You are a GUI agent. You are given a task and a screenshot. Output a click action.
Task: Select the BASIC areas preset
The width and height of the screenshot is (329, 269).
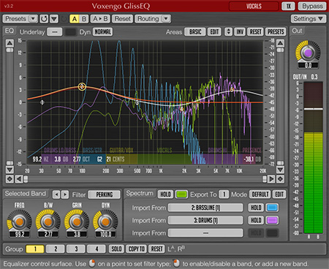pyautogui.click(x=195, y=32)
